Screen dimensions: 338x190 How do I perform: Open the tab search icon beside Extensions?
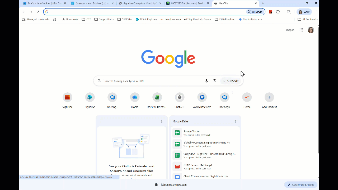point(289,12)
